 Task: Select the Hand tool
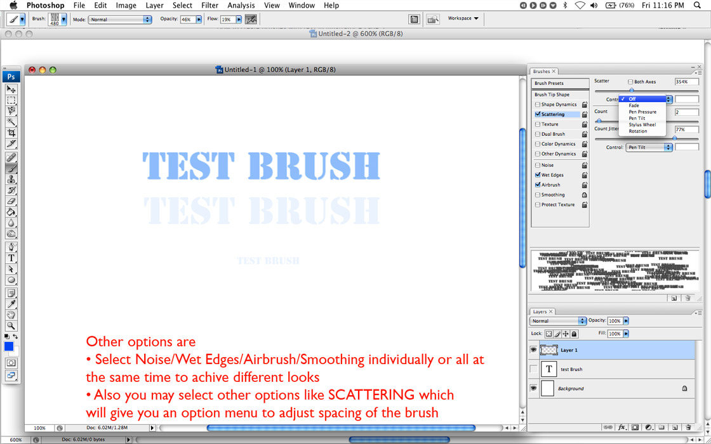tap(11, 315)
